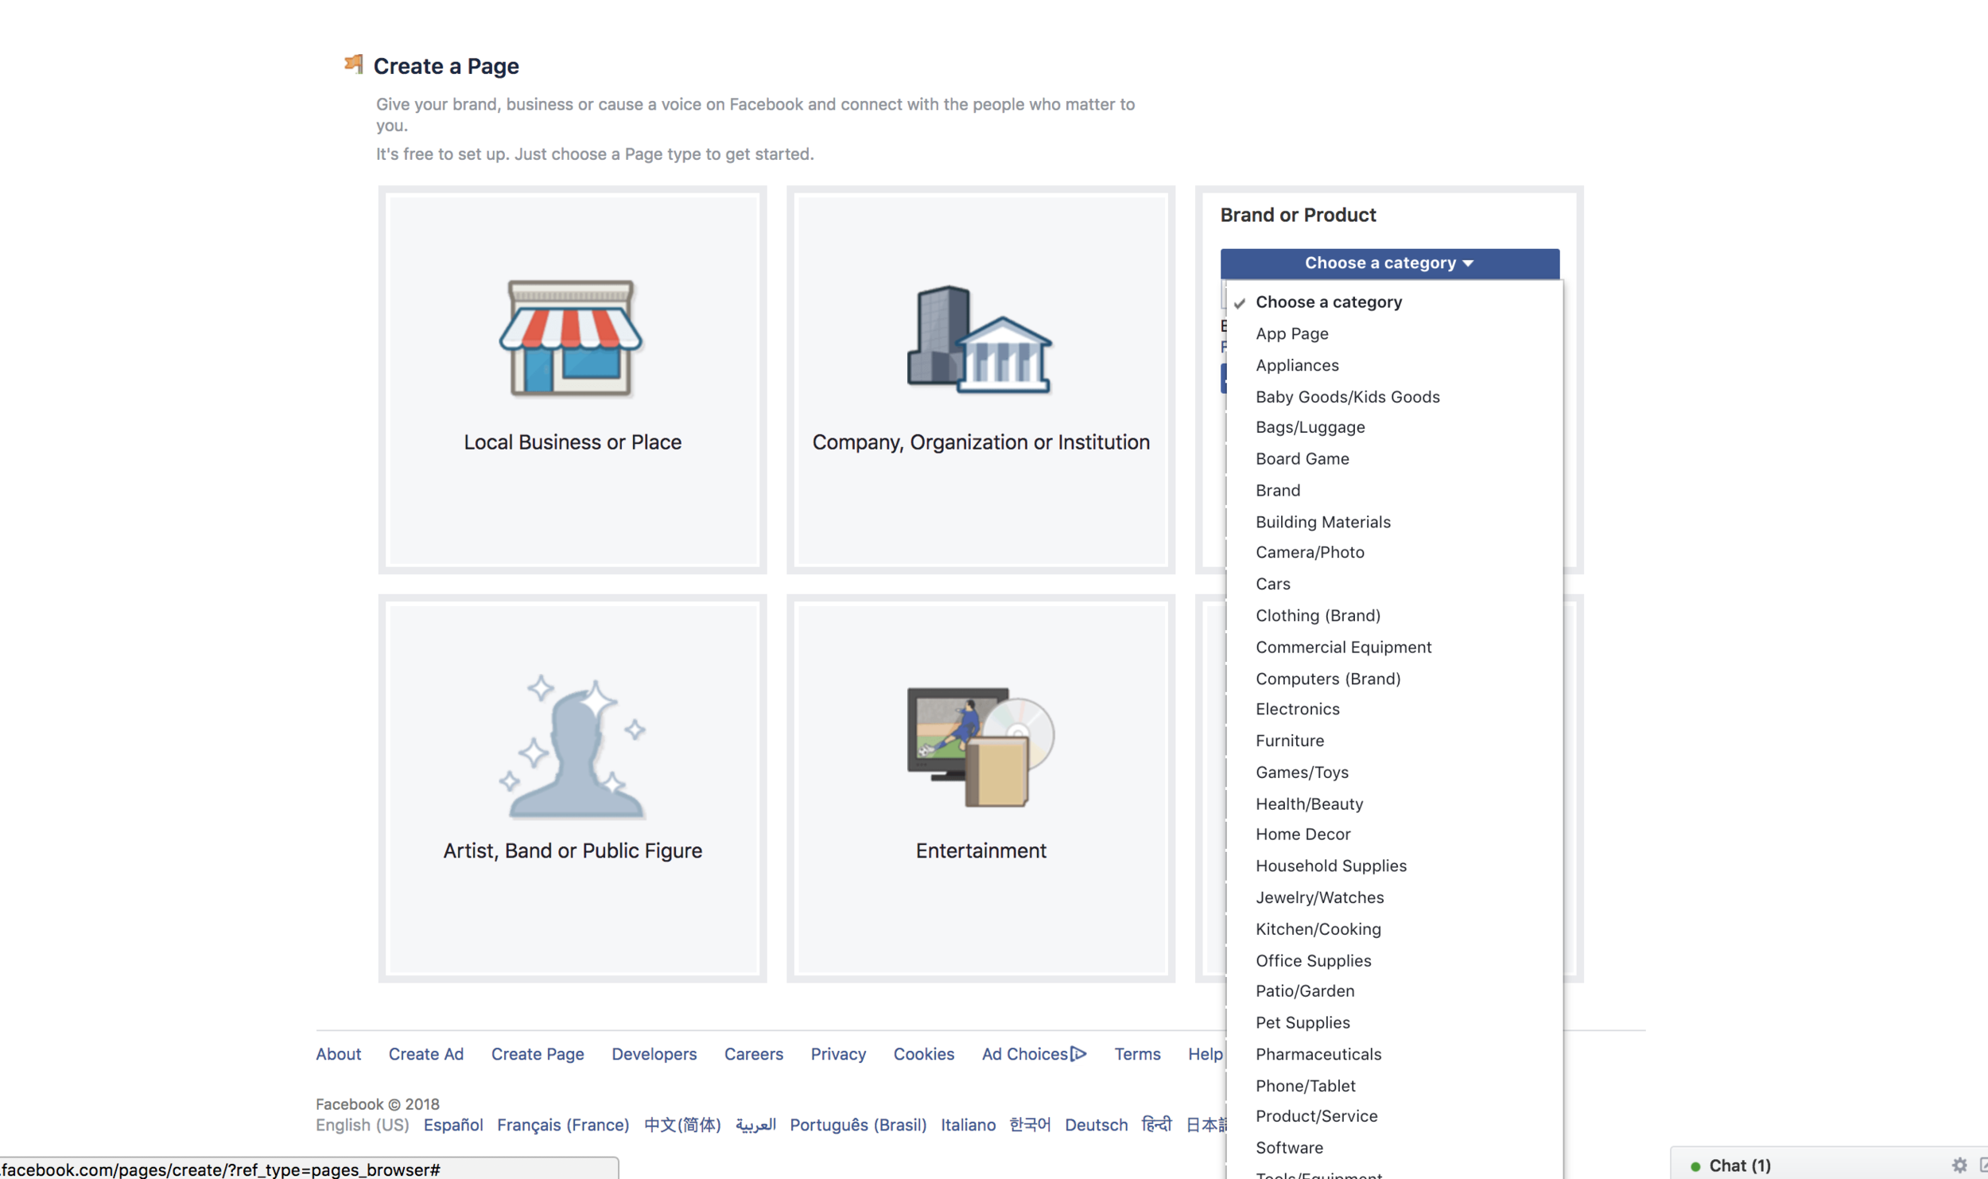Open Help footer link

click(x=1206, y=1053)
